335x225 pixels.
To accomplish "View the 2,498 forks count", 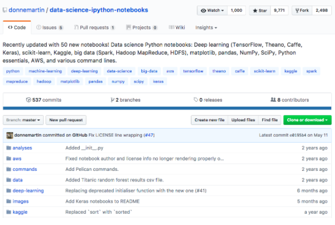I will [x=321, y=10].
